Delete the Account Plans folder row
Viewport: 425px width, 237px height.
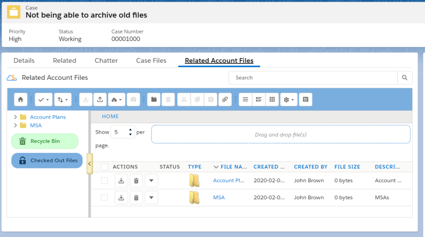[x=136, y=180]
